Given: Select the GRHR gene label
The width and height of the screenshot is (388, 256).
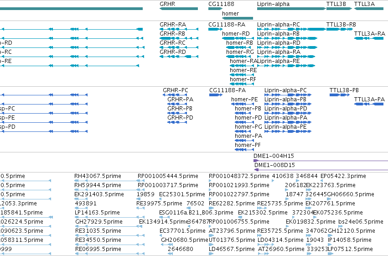Looking at the screenshot, I should point(167,4).
